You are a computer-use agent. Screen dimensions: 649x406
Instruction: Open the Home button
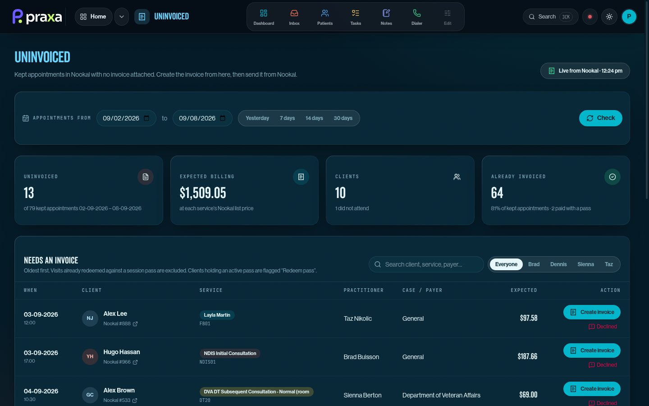pos(93,17)
